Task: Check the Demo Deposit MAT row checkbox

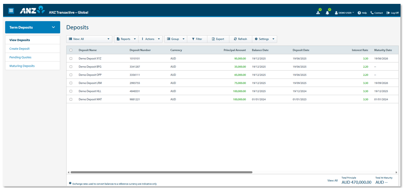Action: [x=71, y=99]
